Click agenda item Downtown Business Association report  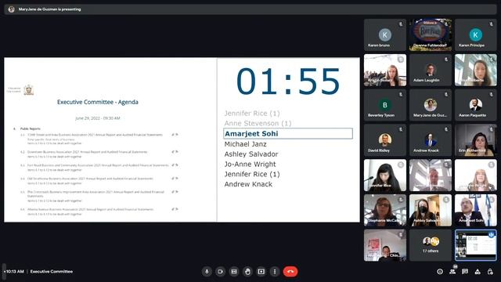[x=88, y=152]
